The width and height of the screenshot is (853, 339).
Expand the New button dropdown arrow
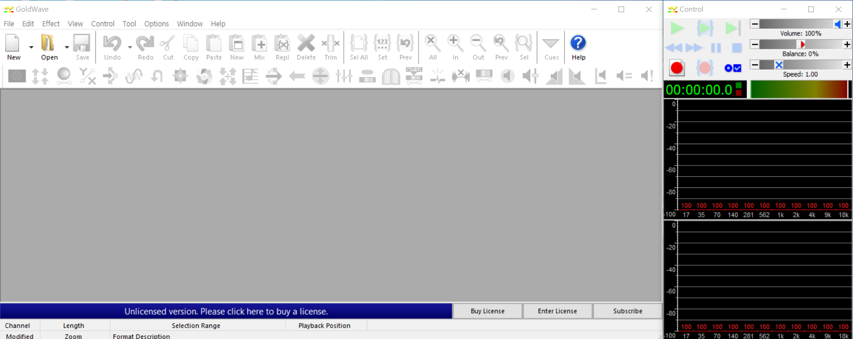tap(31, 47)
